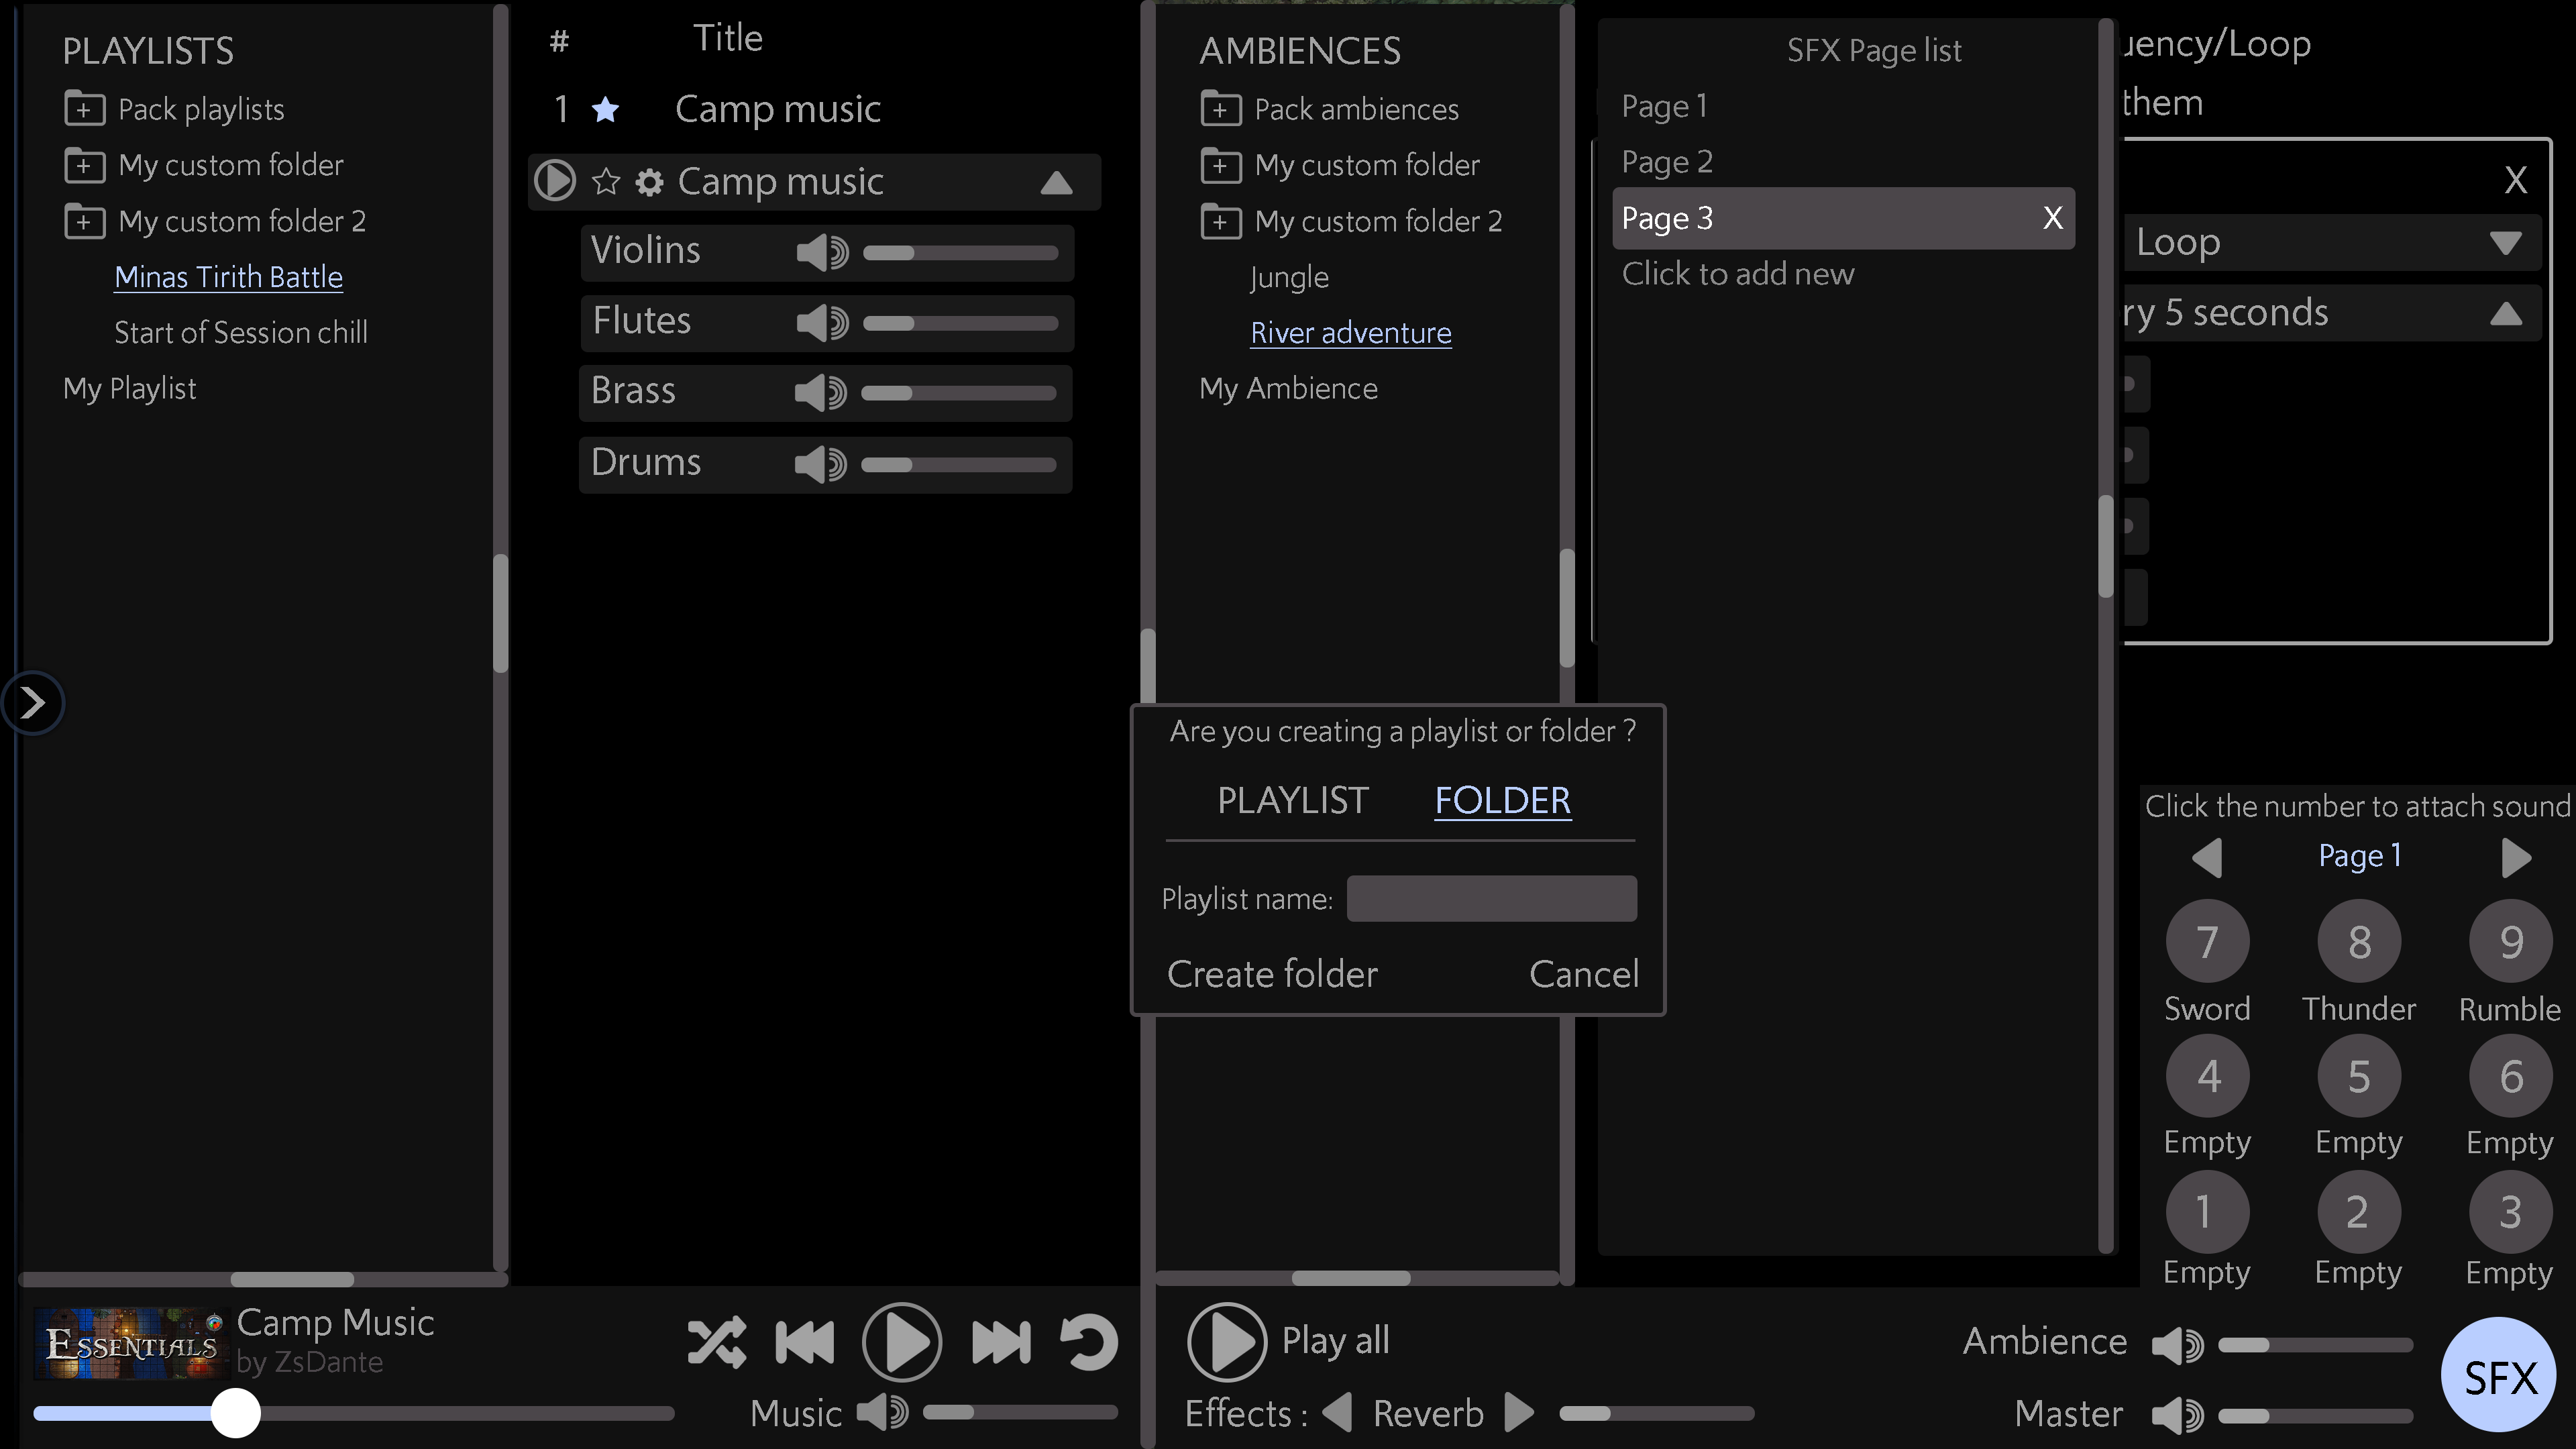
Task: Click the filled star next to track 1
Action: pos(606,109)
